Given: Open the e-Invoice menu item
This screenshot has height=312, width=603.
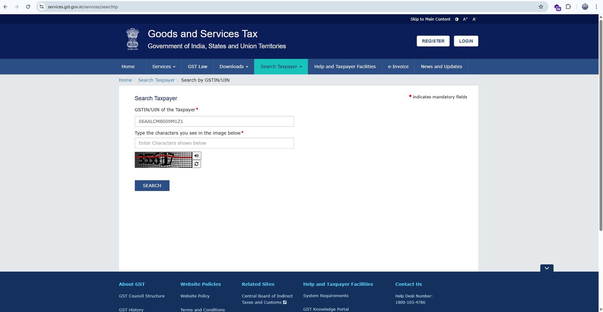Looking at the screenshot, I should [398, 67].
